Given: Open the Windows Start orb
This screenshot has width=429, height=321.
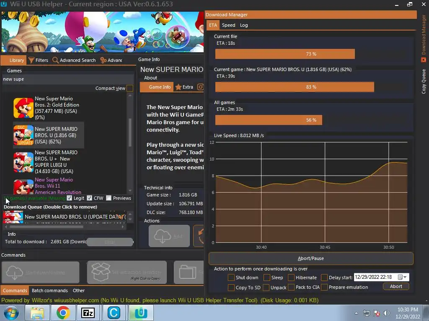Looking at the screenshot, I should coord(11,313).
